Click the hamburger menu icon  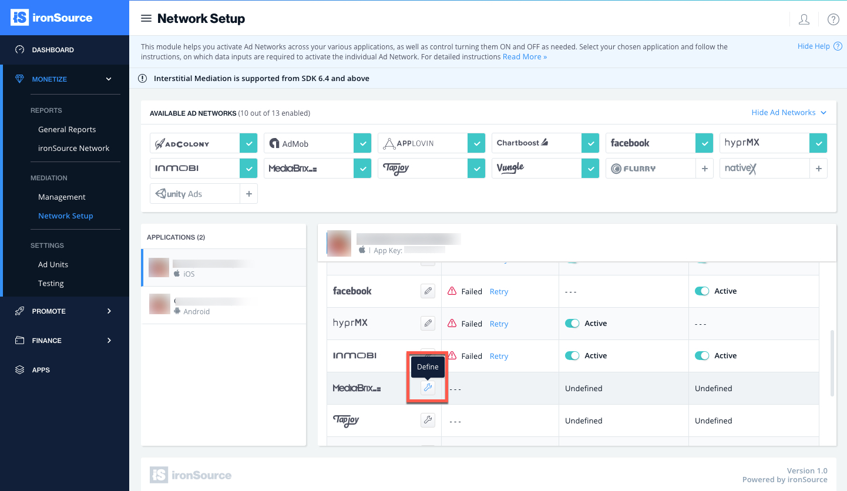point(146,19)
